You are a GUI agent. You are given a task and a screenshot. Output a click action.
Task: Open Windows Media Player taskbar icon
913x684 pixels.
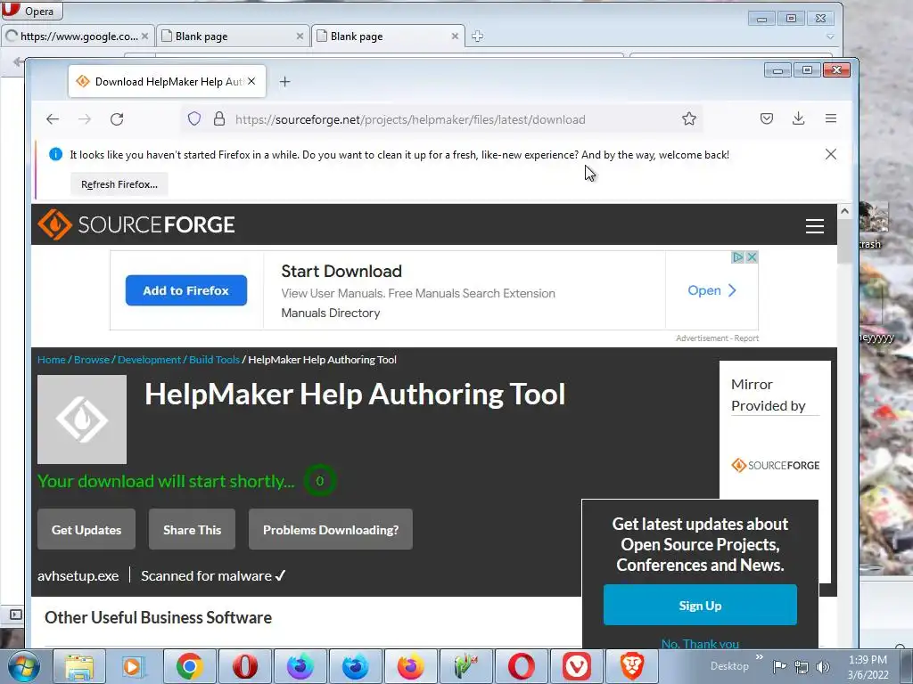[132, 666]
